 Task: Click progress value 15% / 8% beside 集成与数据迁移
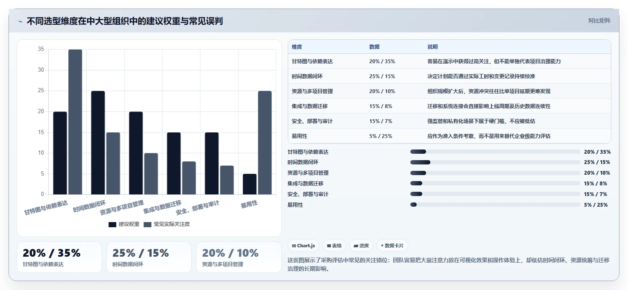[596, 184]
